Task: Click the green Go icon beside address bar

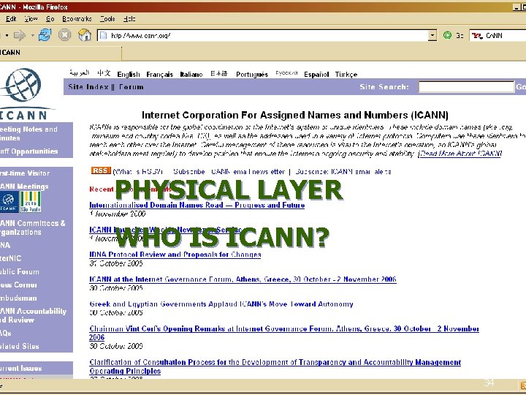Action: click(447, 35)
